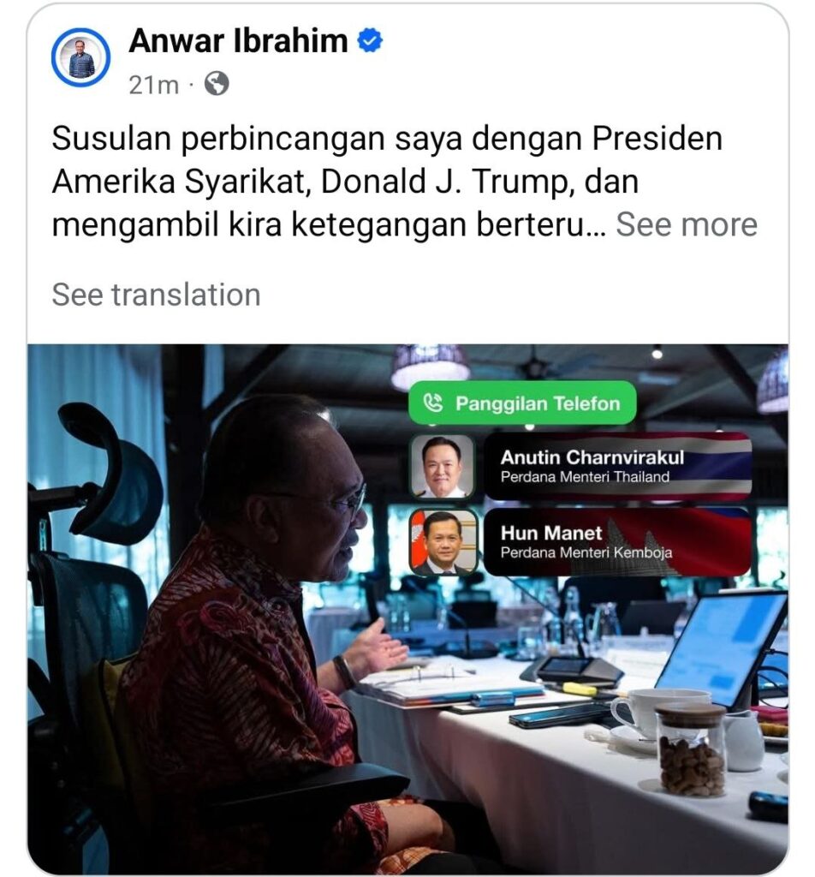
Task: Select the Hun Manet name banner
Action: [617, 541]
